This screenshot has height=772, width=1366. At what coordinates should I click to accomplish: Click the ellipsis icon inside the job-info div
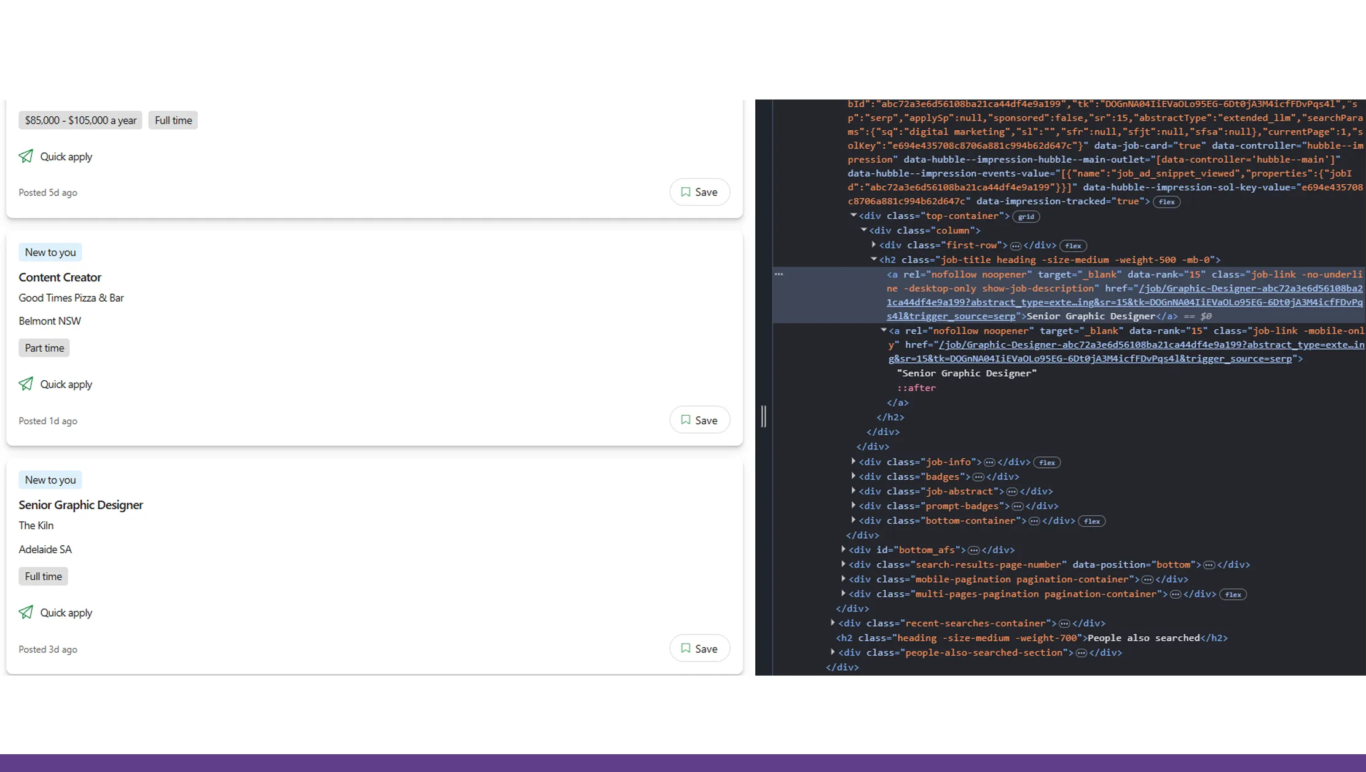(989, 462)
